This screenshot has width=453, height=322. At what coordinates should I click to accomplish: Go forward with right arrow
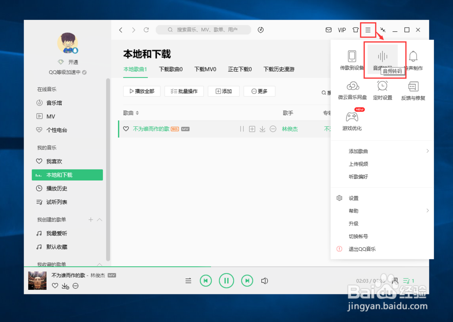point(134,30)
